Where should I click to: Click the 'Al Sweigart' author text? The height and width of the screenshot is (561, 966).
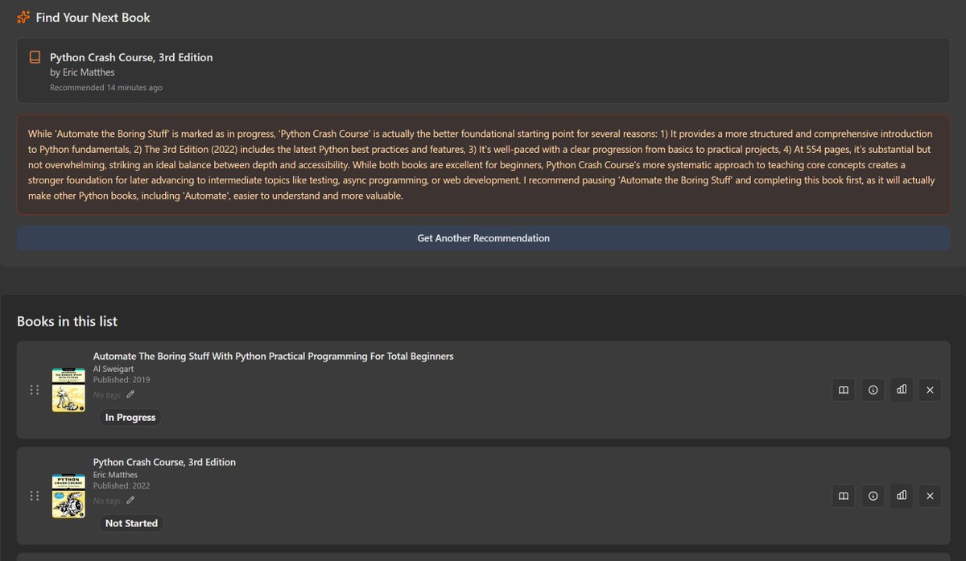[x=114, y=369]
